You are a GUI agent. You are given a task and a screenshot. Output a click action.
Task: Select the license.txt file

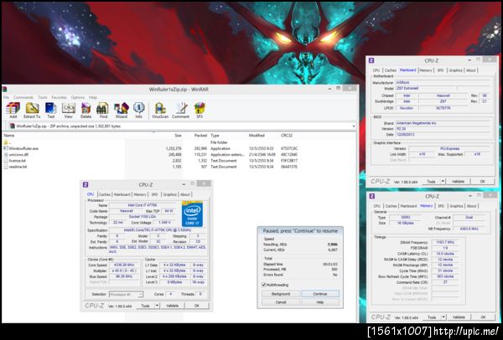[x=18, y=161]
